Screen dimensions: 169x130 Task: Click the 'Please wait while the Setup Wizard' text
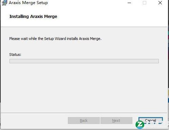click(38, 39)
